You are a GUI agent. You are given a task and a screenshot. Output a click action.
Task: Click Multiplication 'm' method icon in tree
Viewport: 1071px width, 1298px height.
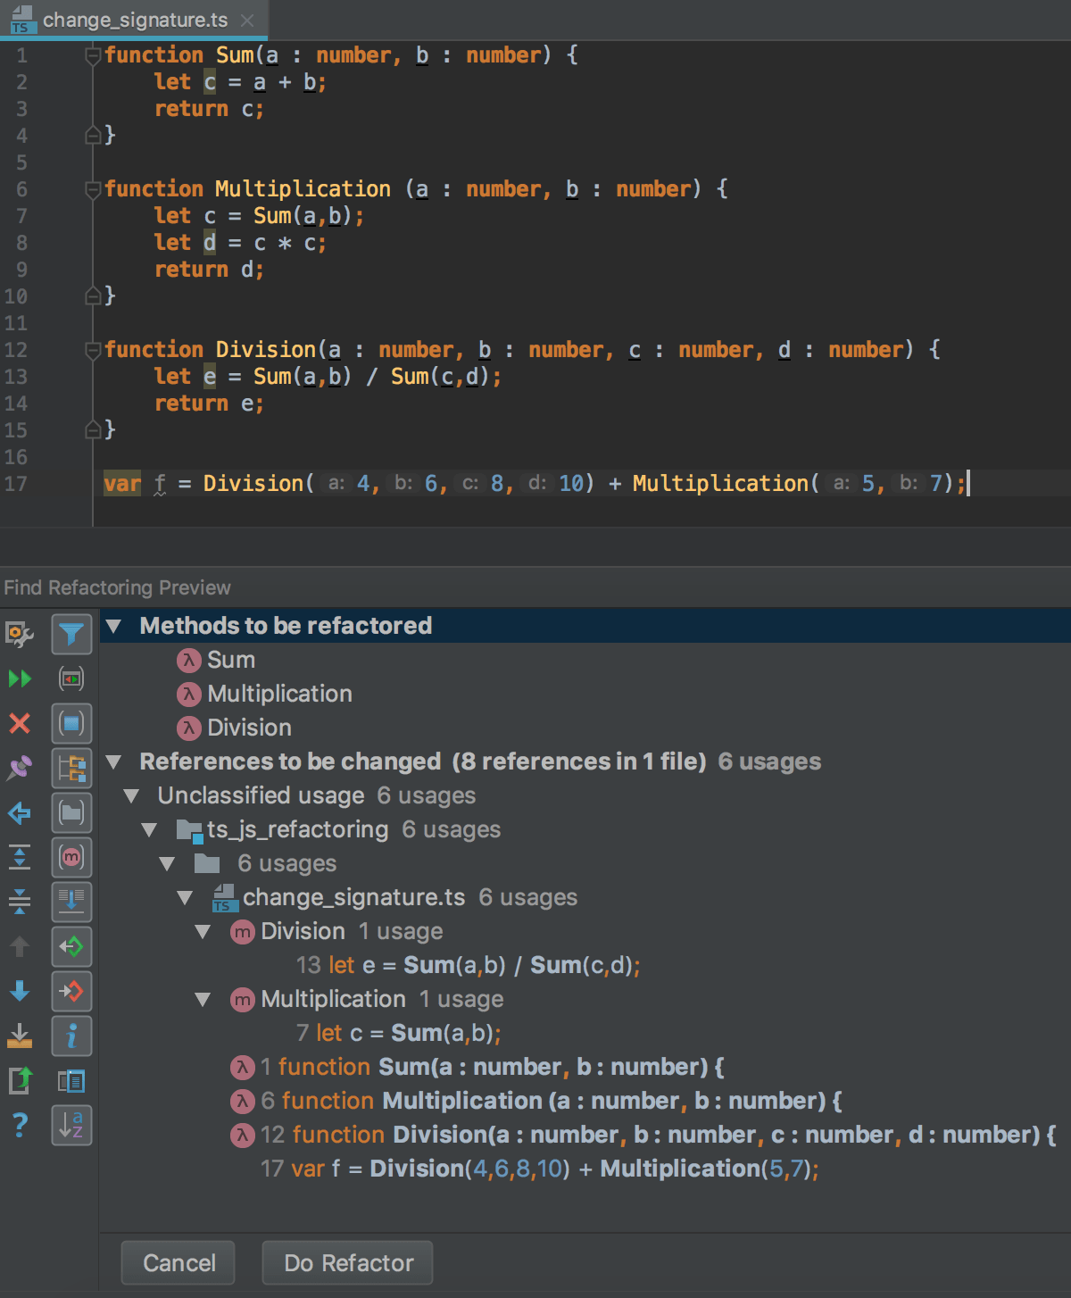point(242,1000)
